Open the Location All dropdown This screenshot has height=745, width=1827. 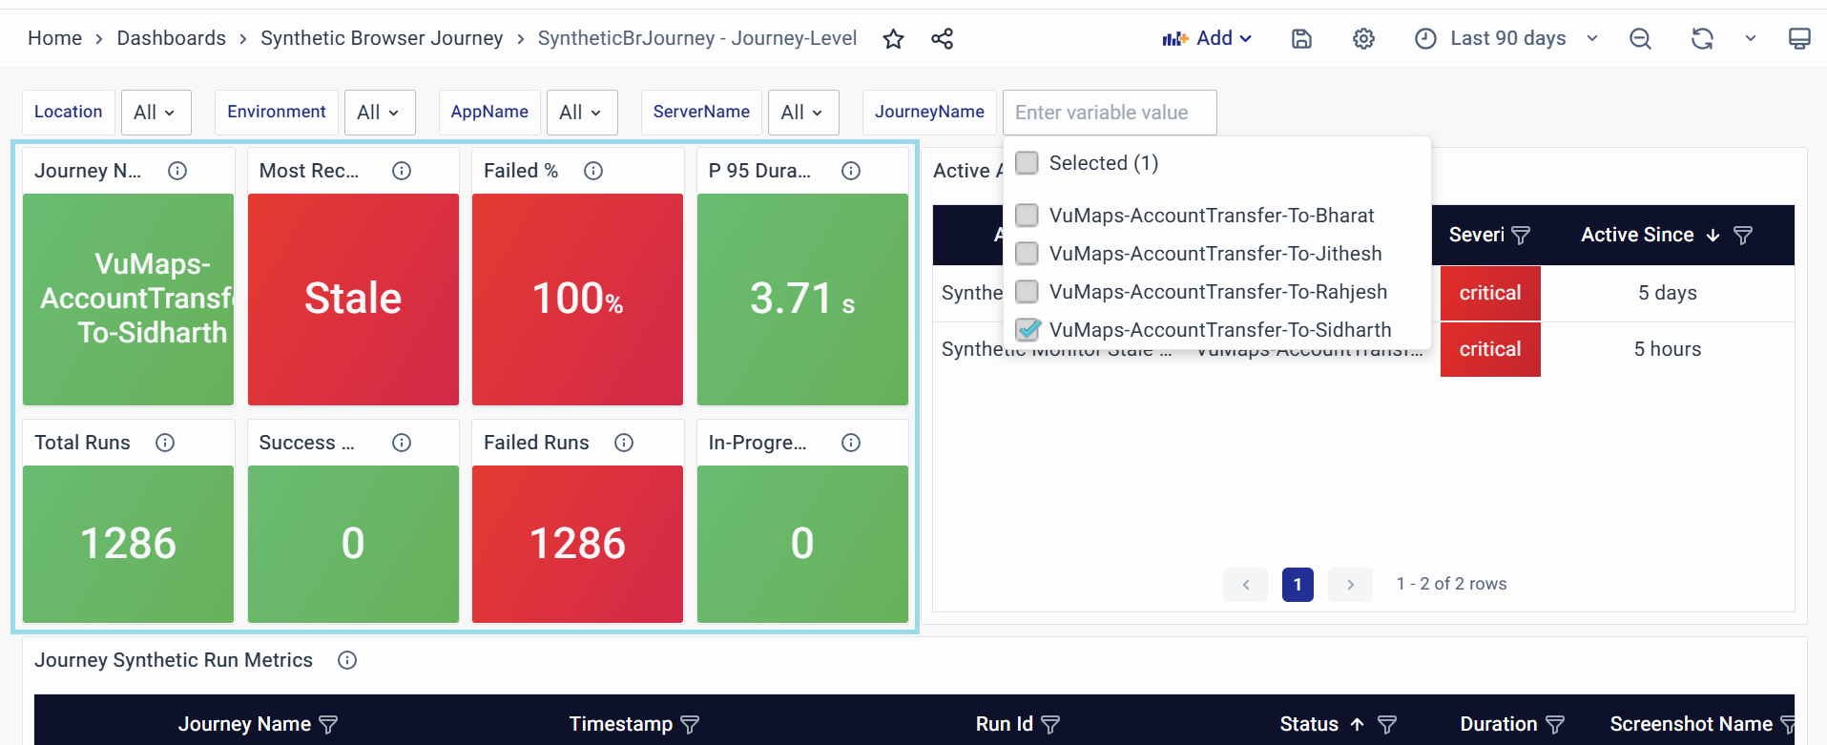click(x=156, y=113)
